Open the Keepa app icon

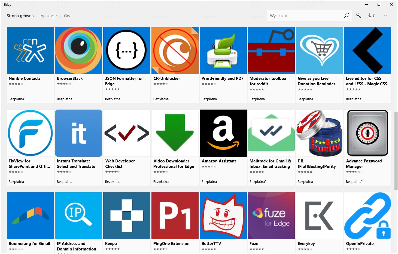point(127,216)
